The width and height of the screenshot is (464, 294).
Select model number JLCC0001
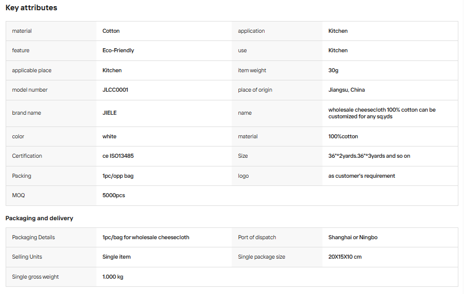(x=115, y=90)
